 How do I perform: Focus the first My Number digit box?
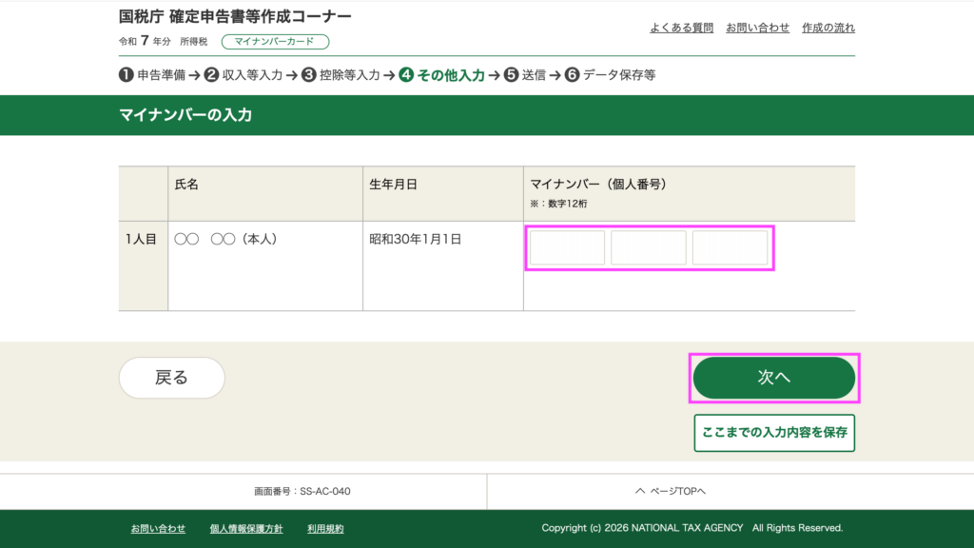tap(567, 248)
